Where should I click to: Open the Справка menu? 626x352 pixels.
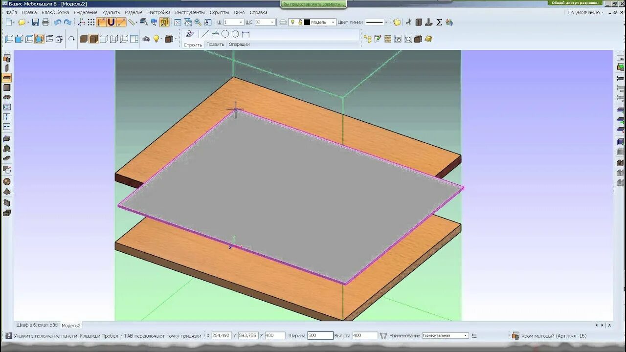point(258,12)
